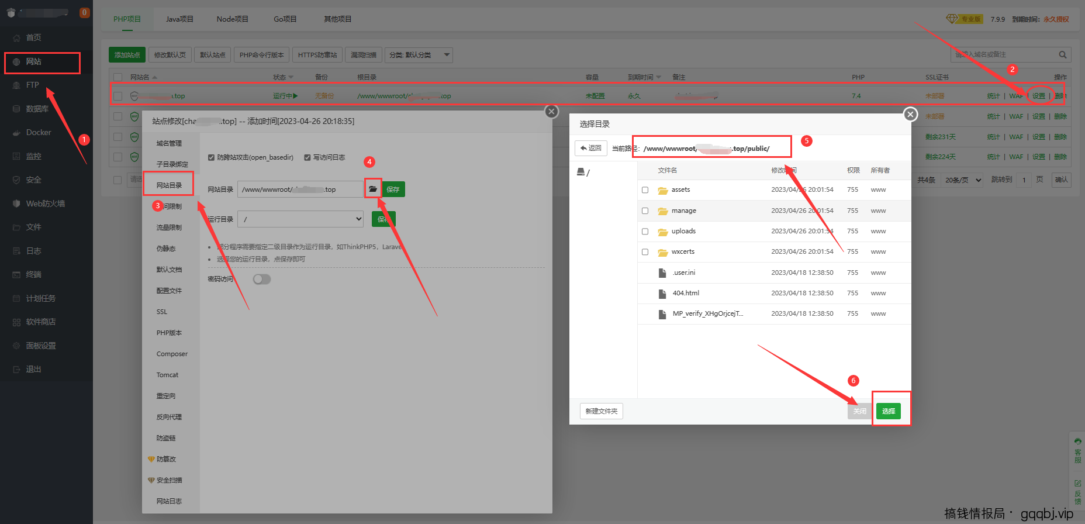Click the root disk icon in directory tree
The image size is (1085, 524).
click(580, 172)
